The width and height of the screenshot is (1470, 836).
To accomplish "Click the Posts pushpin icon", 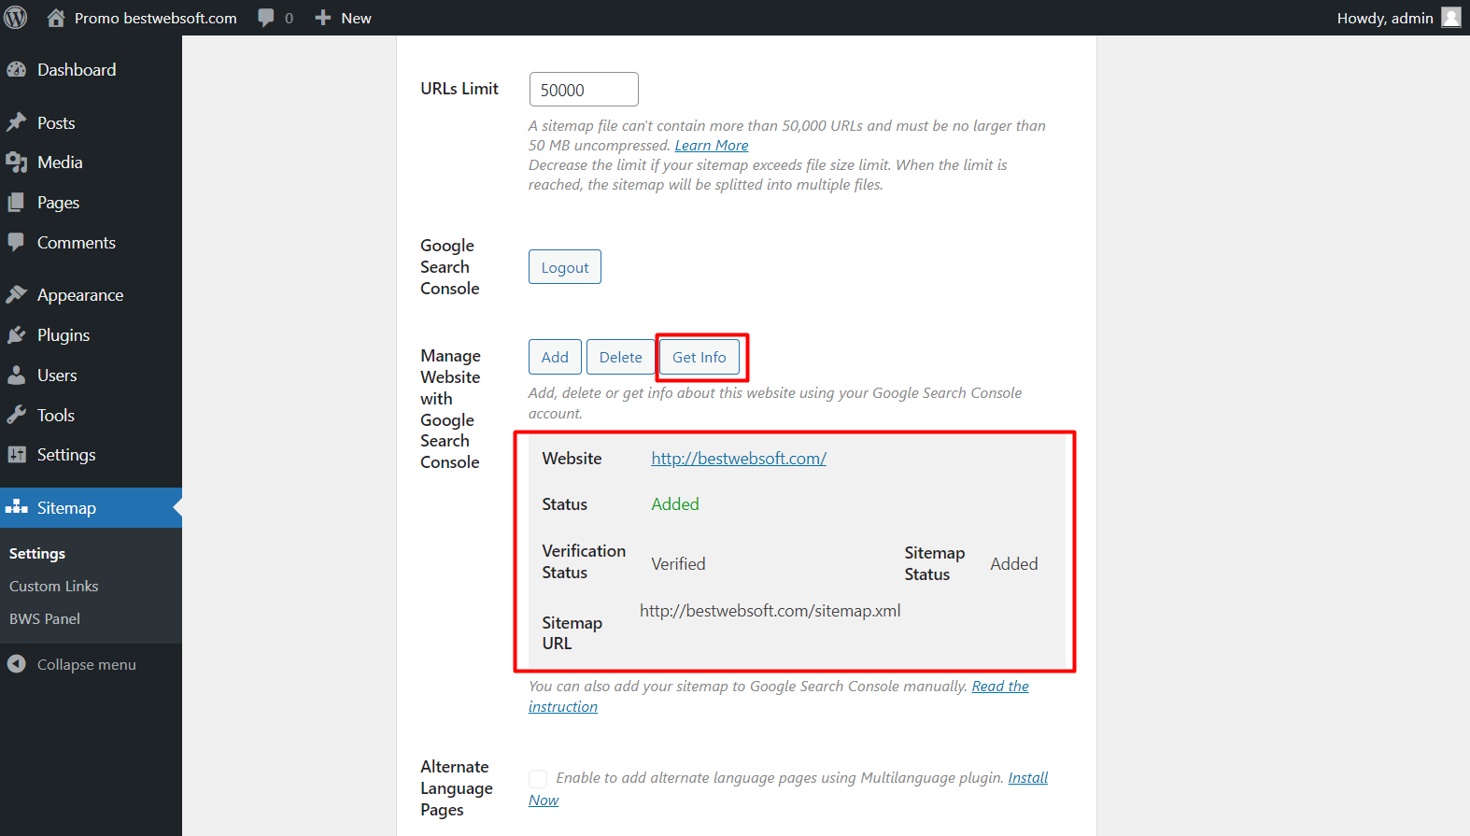I will point(17,123).
